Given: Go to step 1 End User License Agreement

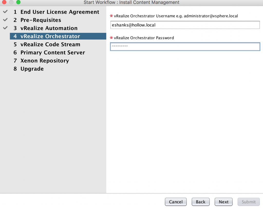Looking at the screenshot, I should click(x=60, y=12).
